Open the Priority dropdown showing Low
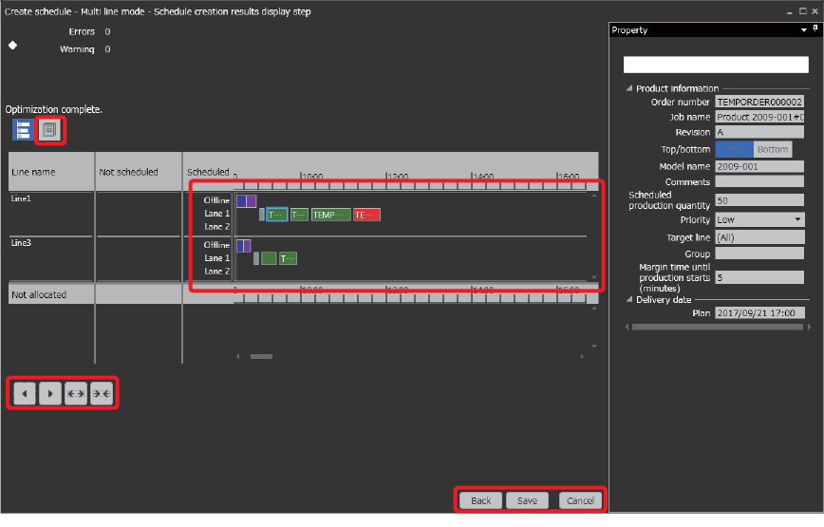The image size is (824, 527). [x=759, y=219]
